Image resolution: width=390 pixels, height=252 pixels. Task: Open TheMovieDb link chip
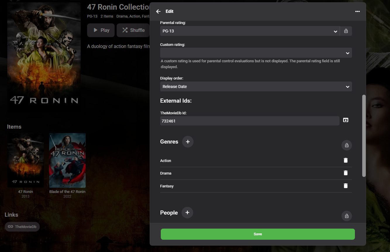(22, 227)
